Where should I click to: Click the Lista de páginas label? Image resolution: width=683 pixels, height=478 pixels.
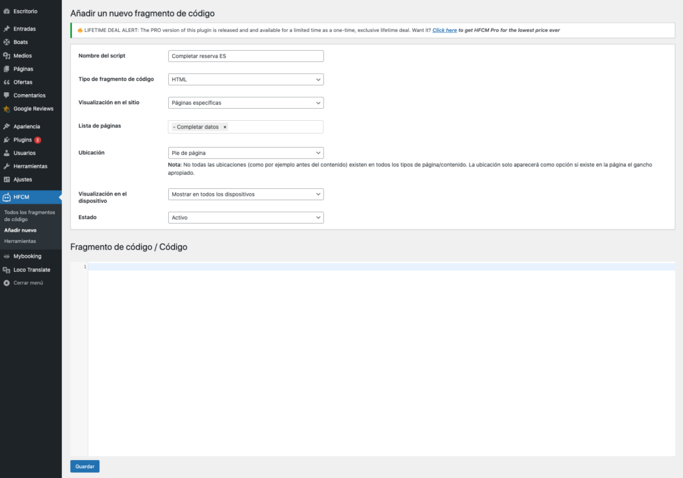tap(100, 126)
